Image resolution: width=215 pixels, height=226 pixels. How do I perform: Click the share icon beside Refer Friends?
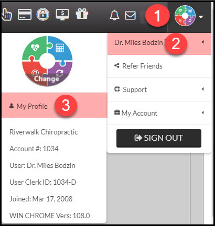click(117, 65)
